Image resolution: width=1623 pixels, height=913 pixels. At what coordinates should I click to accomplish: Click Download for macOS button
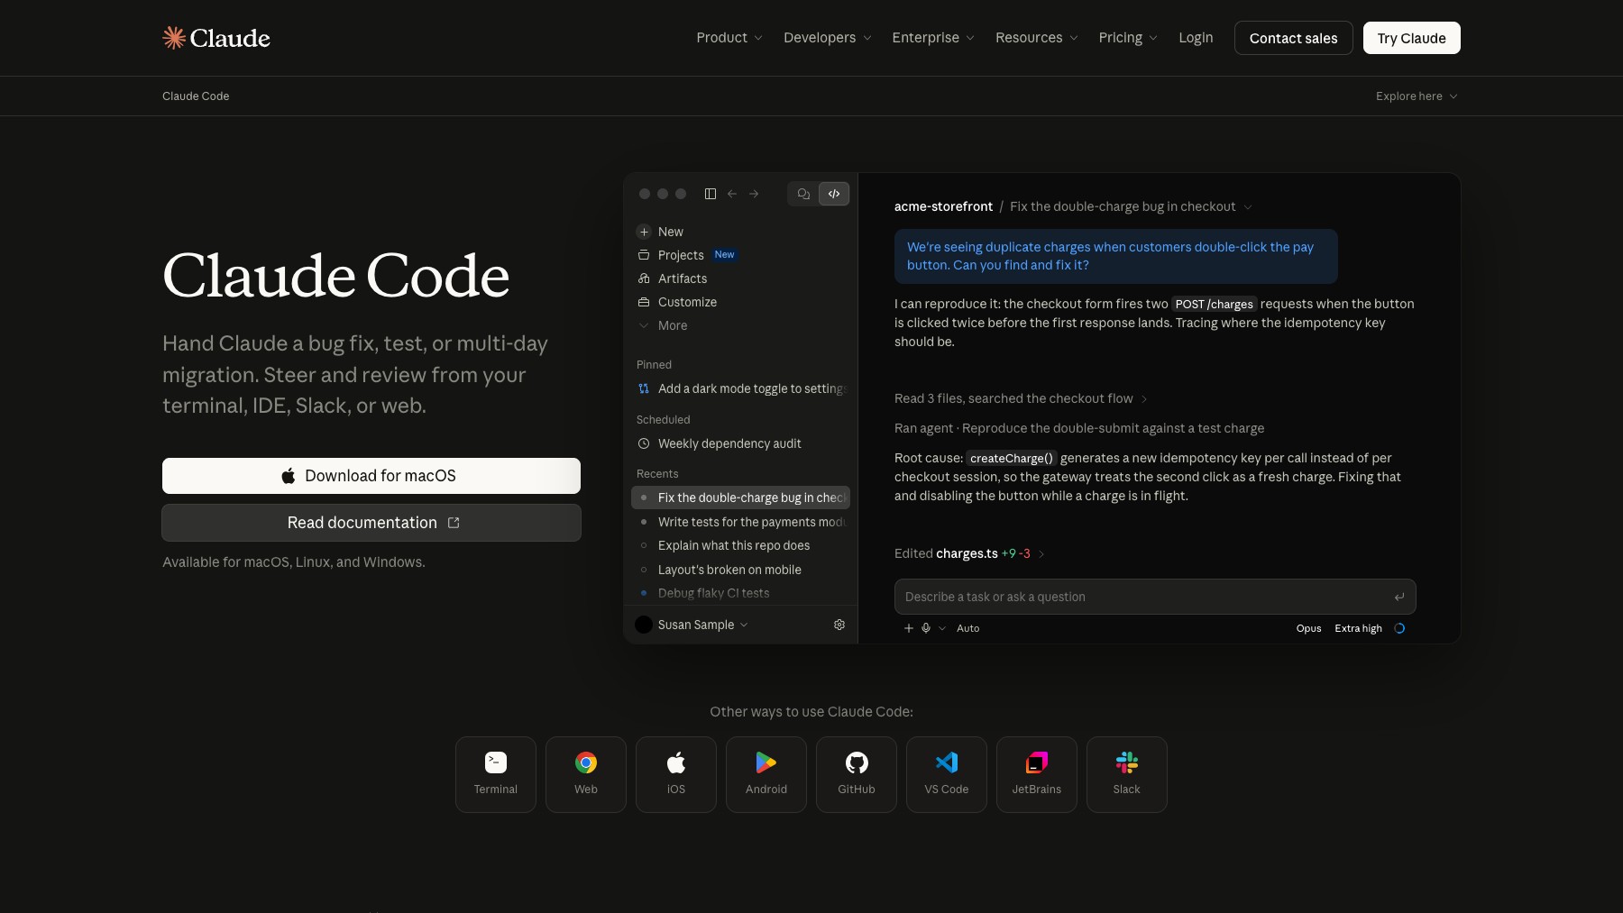click(x=371, y=476)
